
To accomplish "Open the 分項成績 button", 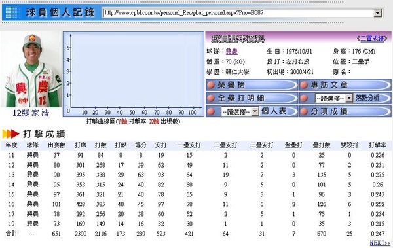I will click(x=345, y=111).
